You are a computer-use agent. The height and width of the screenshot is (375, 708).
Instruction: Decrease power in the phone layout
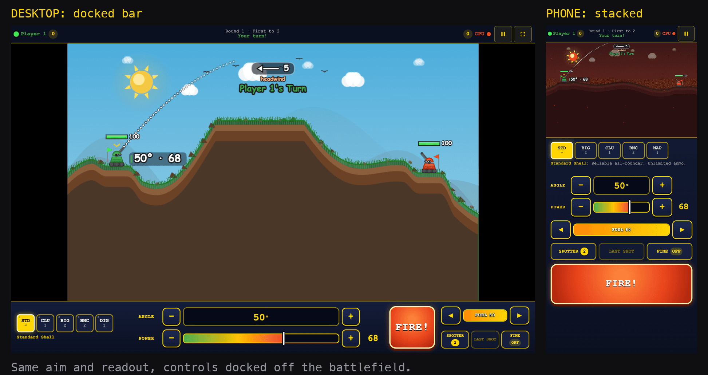point(581,207)
